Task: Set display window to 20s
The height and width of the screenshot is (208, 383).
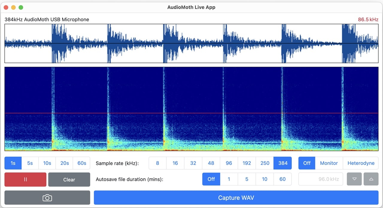Action: pos(64,163)
